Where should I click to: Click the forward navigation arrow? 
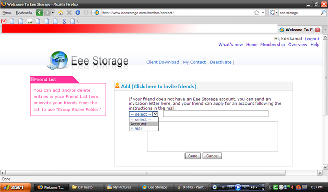[47, 13]
